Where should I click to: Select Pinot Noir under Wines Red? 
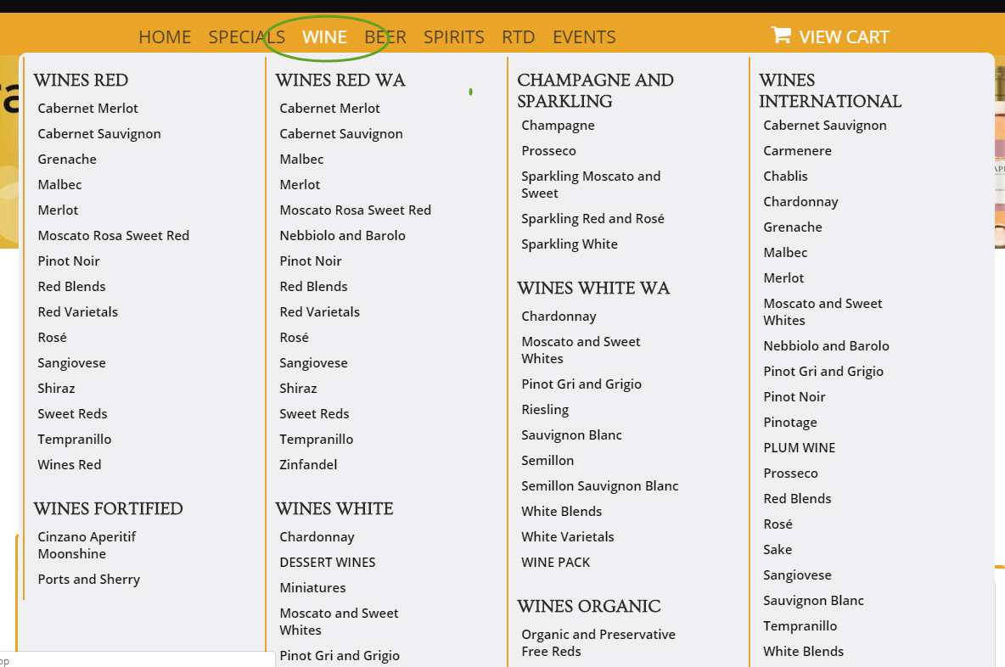[x=69, y=261]
